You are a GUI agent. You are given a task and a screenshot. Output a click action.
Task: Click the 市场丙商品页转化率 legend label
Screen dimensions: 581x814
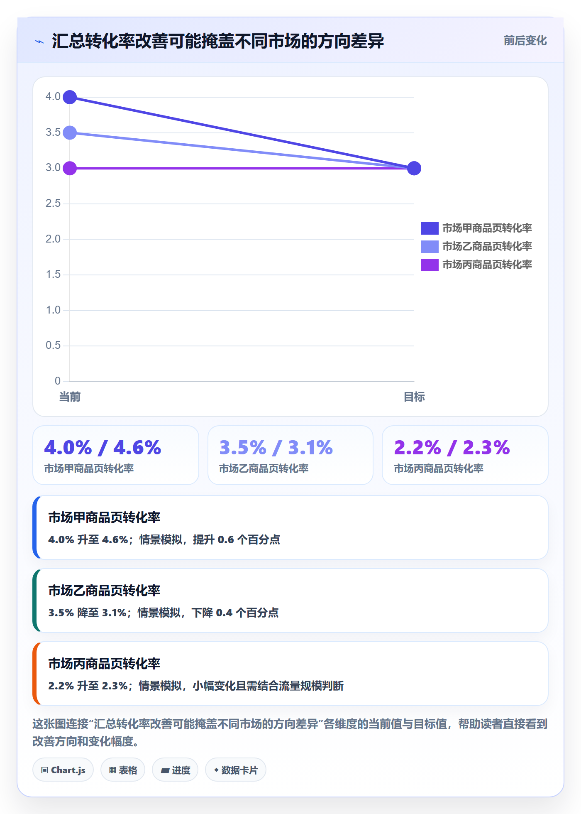click(487, 265)
